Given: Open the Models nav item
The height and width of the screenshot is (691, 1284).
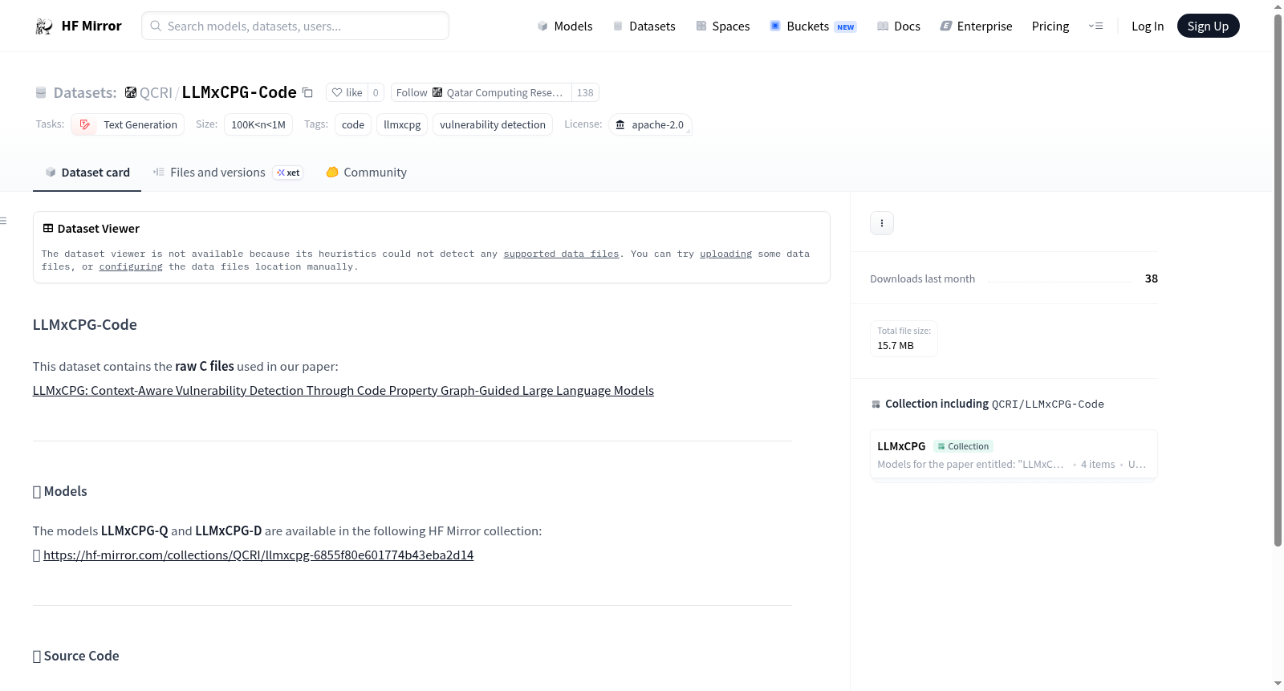Looking at the screenshot, I should [x=565, y=26].
